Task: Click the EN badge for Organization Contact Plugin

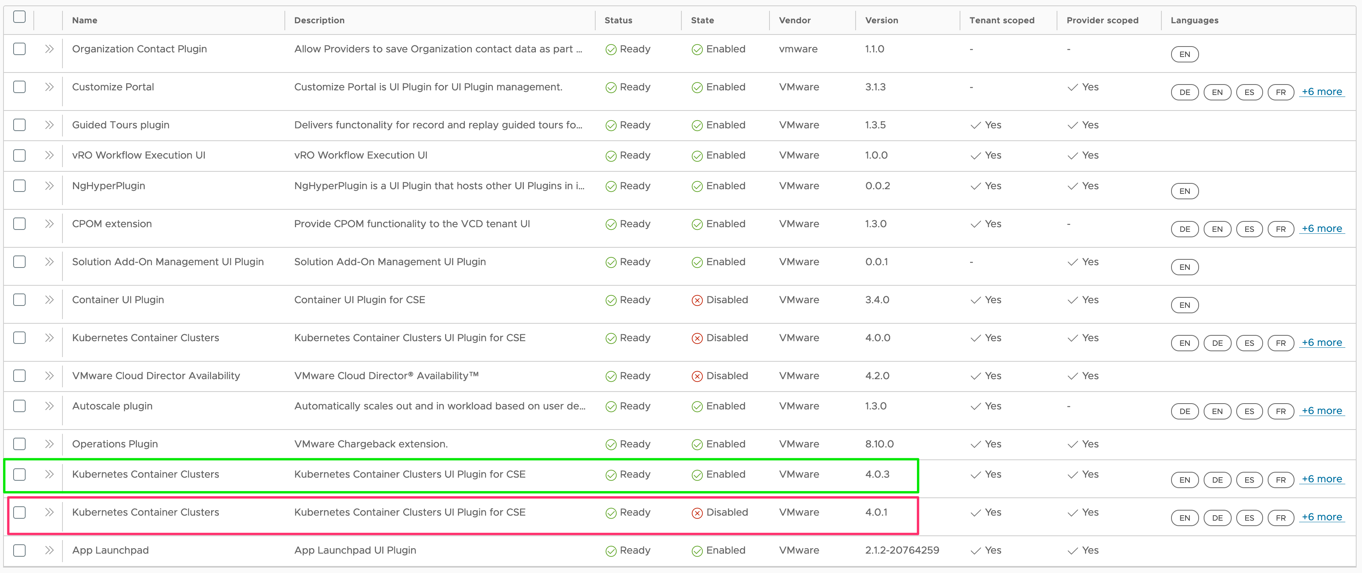Action: click(1184, 54)
